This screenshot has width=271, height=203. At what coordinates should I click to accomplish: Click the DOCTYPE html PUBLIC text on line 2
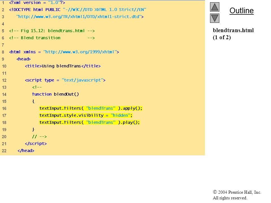pyautogui.click(x=35, y=10)
